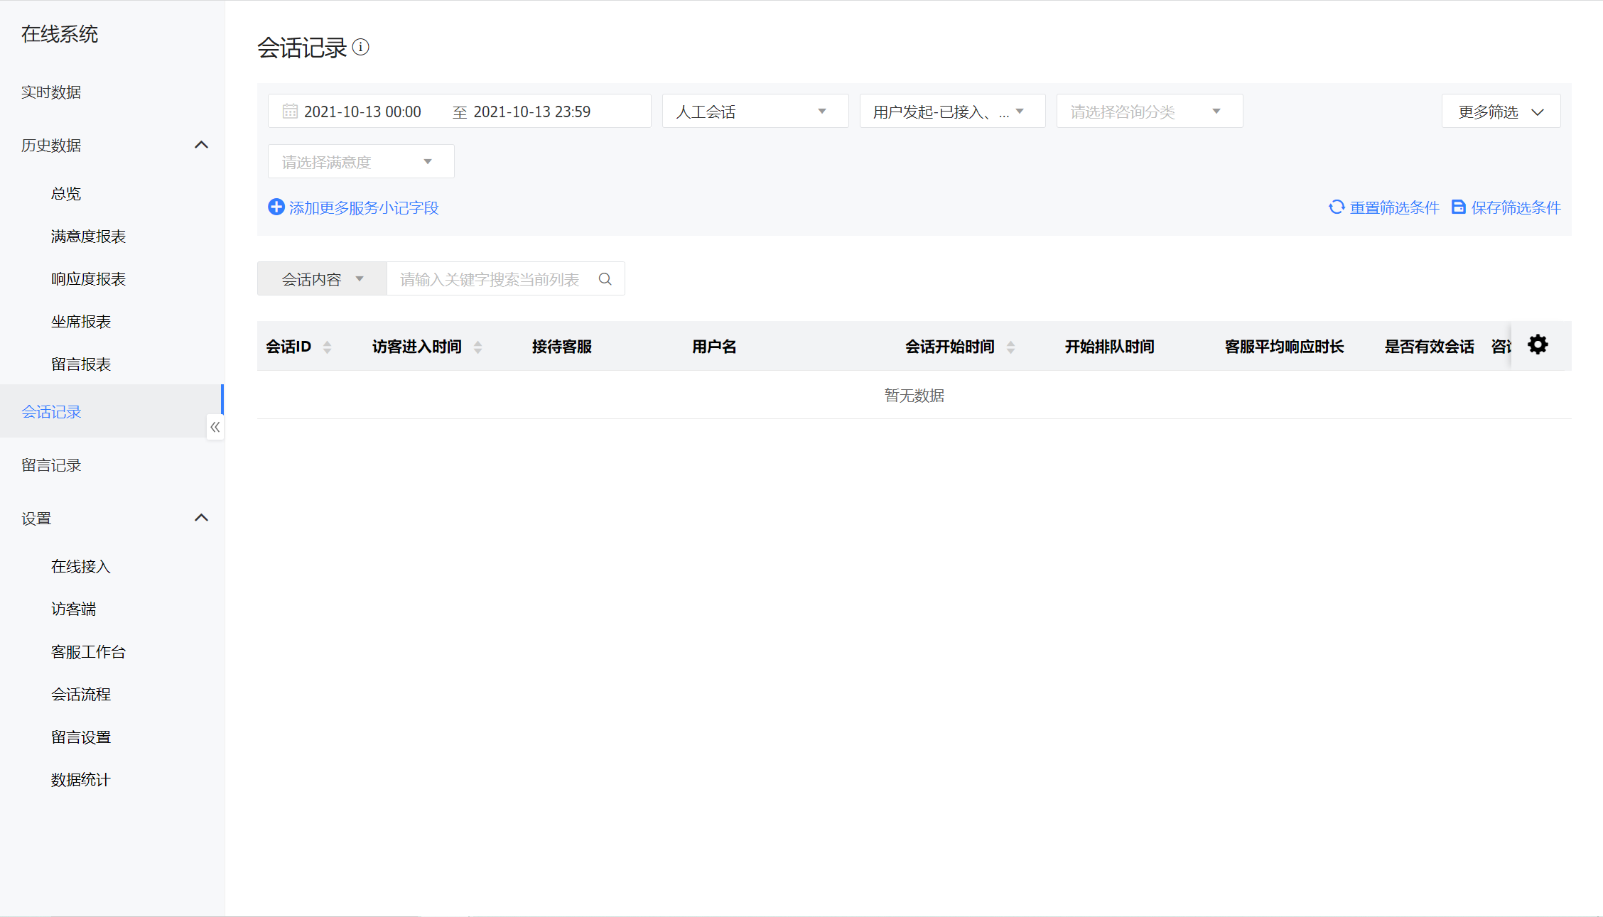The width and height of the screenshot is (1603, 917).
Task: Open the 用户发起-已接入 dropdown
Action: [952, 111]
